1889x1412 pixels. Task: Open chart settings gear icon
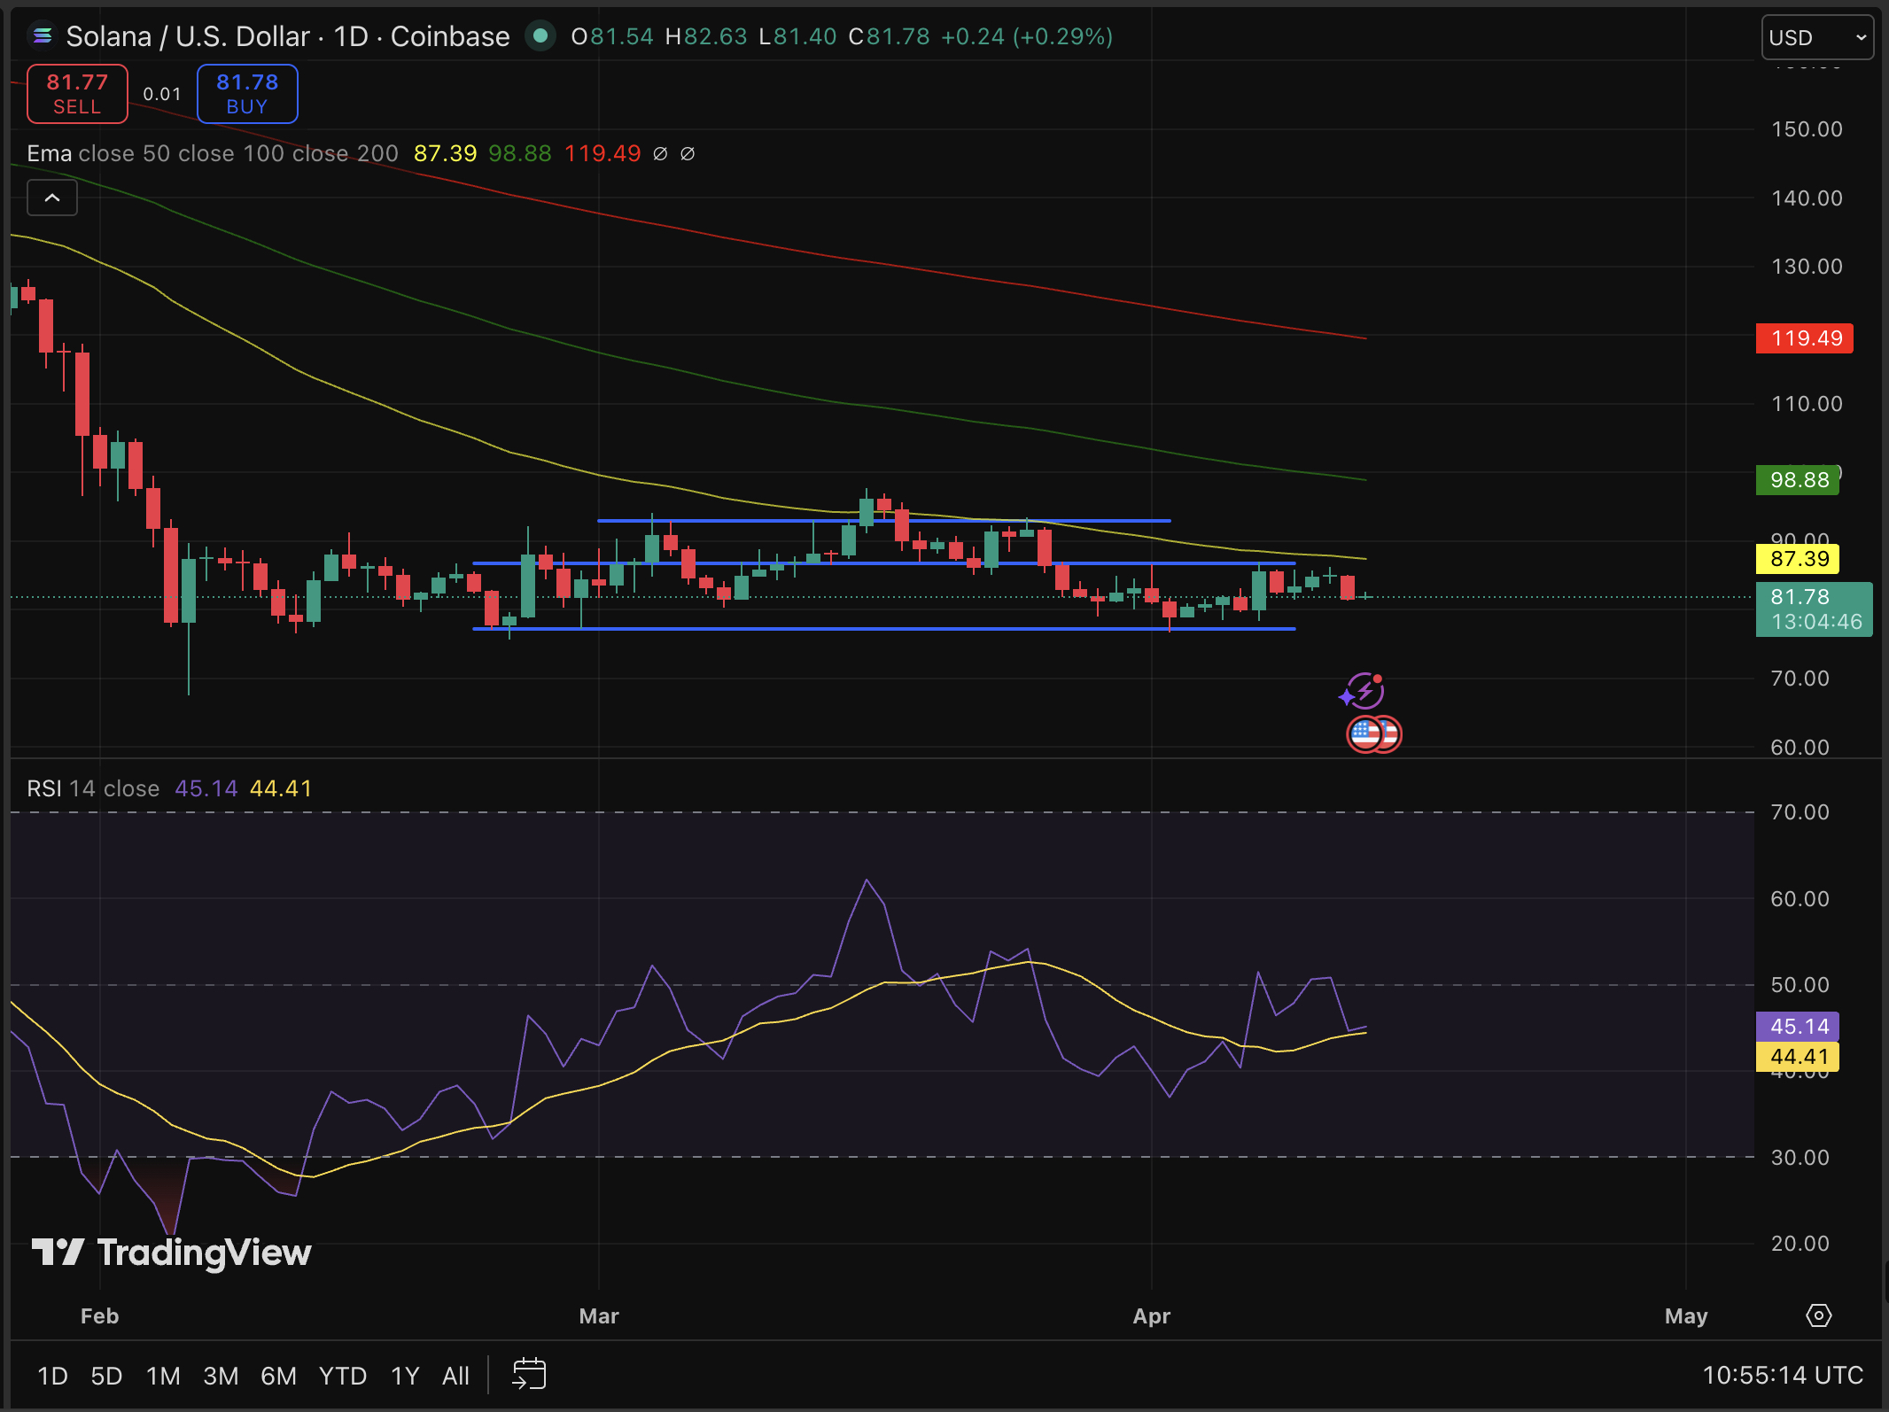(x=1818, y=1315)
